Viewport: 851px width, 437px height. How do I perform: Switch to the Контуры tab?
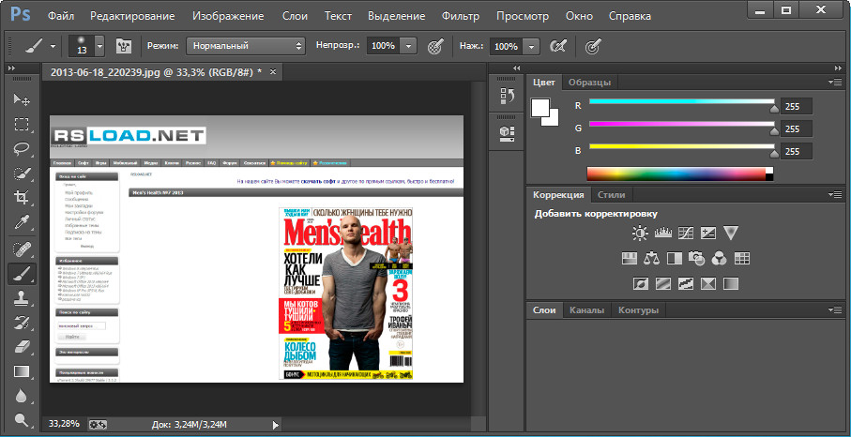(x=638, y=310)
